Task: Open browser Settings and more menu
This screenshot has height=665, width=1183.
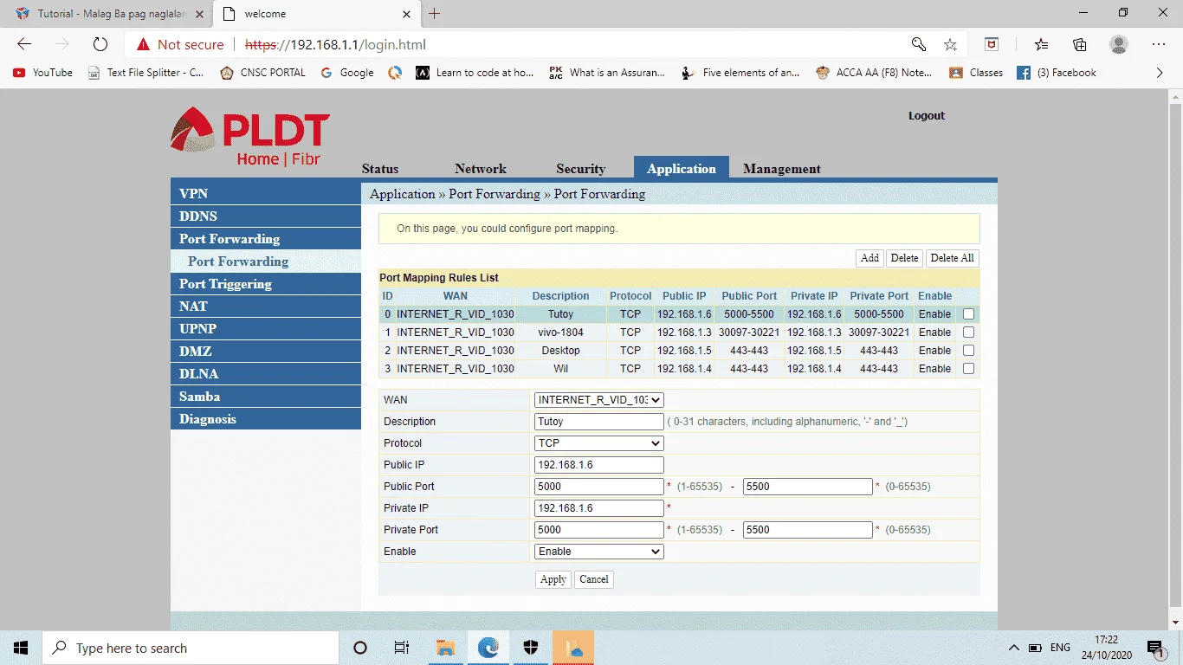Action: (1159, 44)
